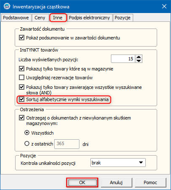Image resolution: width=171 pixels, height=190 pixels.
Task: Enable Uwzględniaj rezerwacje towarów checkbox
Action: [x=21, y=78]
